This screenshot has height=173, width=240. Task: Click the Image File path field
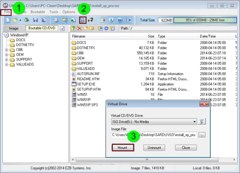[155, 135]
